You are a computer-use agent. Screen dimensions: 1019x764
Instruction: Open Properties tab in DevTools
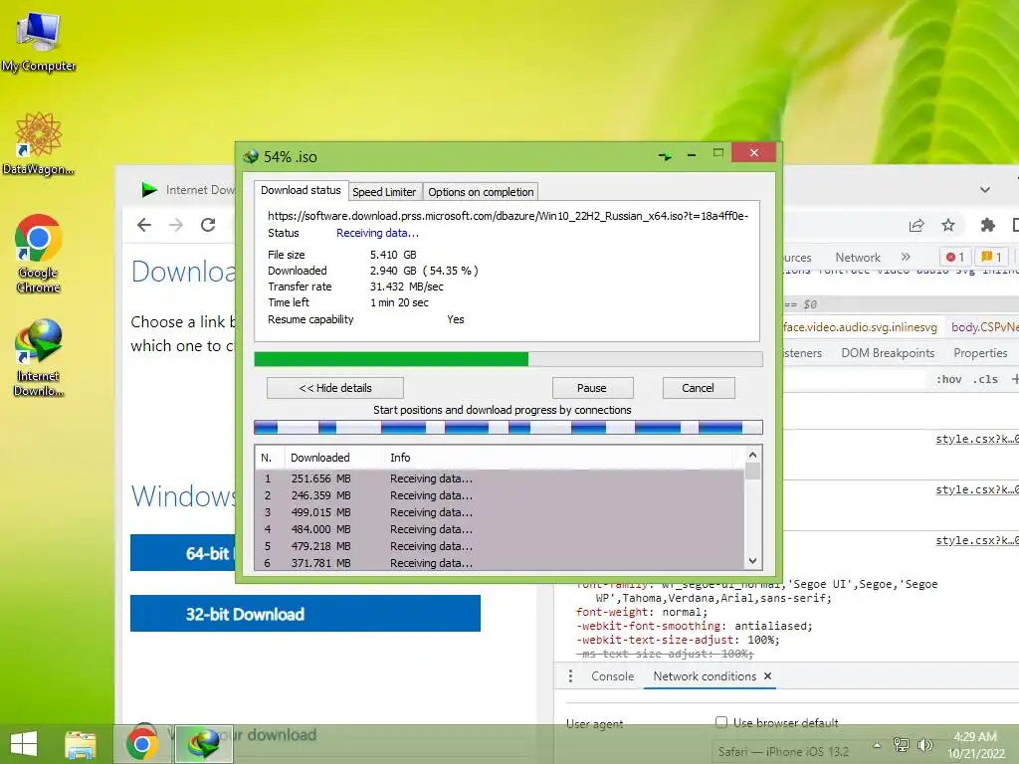(980, 353)
